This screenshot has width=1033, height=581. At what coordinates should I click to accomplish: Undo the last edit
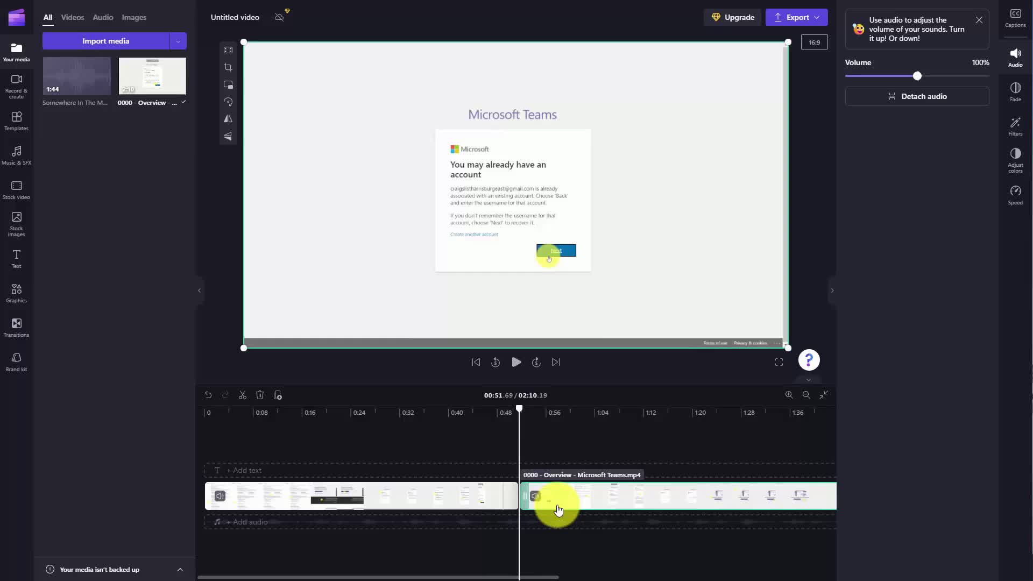pos(208,395)
